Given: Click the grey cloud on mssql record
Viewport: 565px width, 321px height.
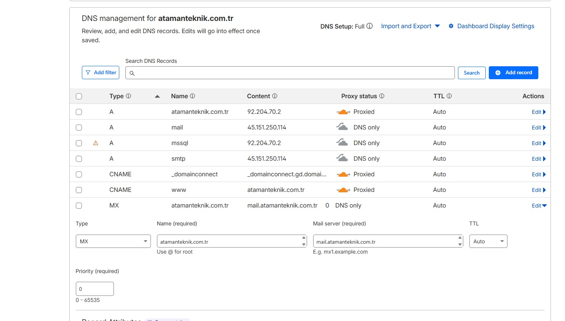Looking at the screenshot, I should pyautogui.click(x=342, y=142).
